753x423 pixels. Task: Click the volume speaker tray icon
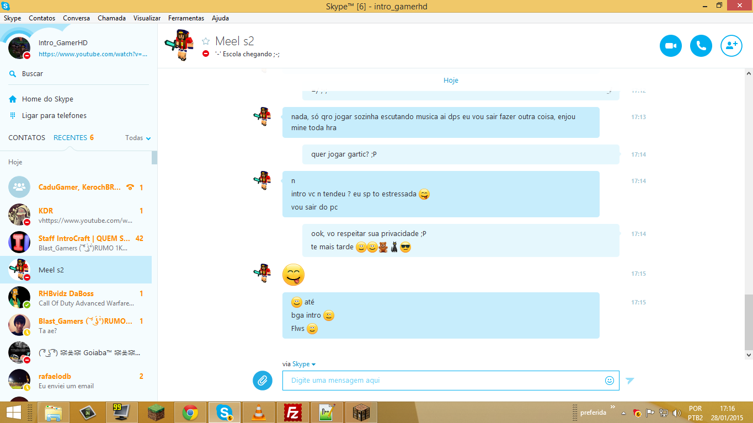pyautogui.click(x=677, y=413)
